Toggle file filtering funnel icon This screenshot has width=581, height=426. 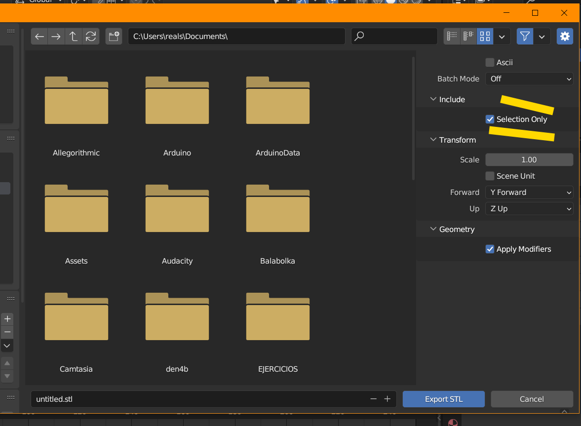point(525,37)
